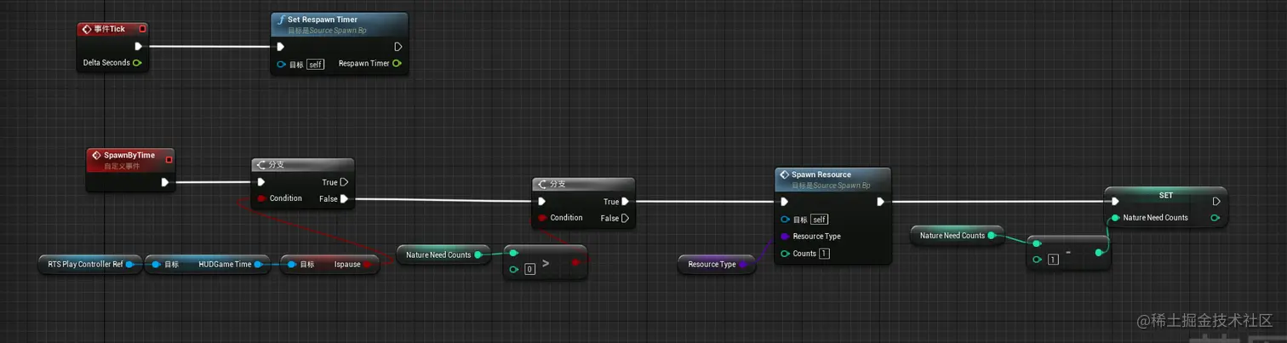Screen dimensions: 1287x343
Task: Select the Ispause node label
Action: point(347,264)
